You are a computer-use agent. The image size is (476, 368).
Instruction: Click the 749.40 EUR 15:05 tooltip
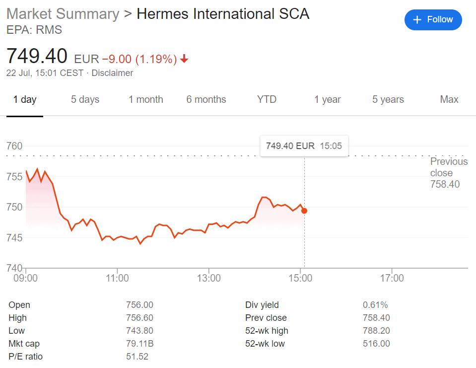[304, 146]
